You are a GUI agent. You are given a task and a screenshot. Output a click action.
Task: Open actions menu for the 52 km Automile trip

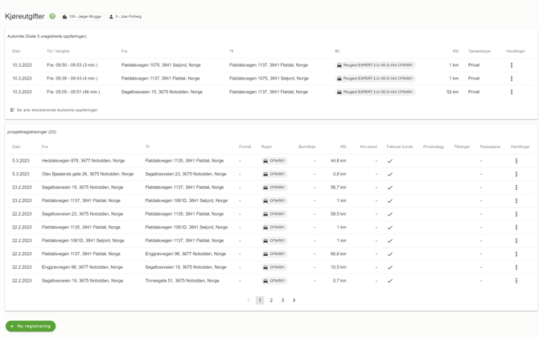(512, 92)
